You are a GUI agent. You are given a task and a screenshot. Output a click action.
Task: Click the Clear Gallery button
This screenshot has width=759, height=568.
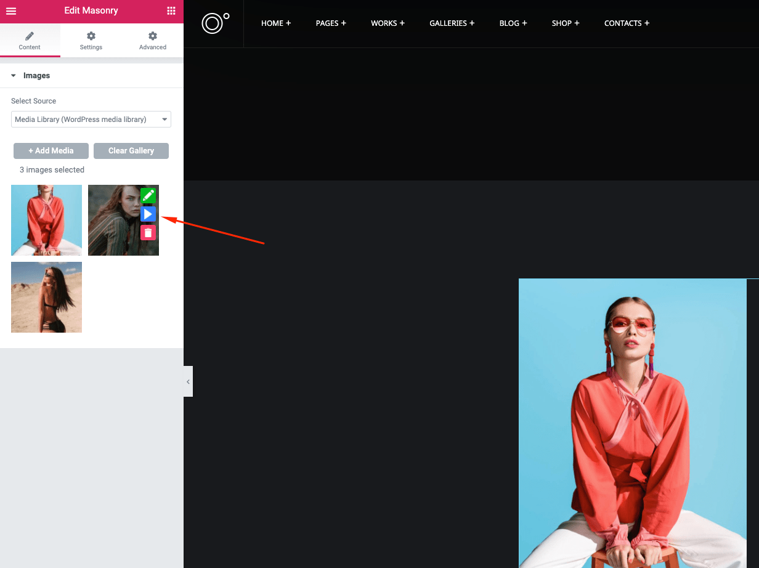point(131,151)
